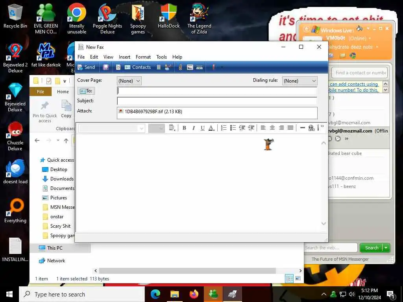Click the Explorer up arrow
The image size is (403, 302).
66,140
